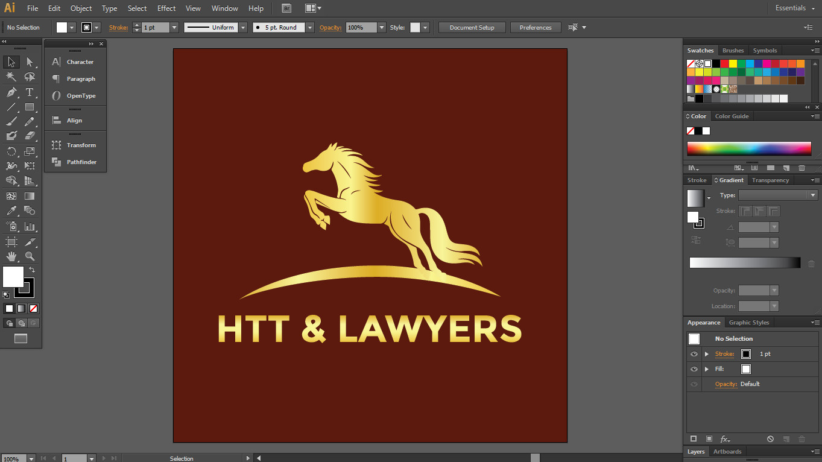Select the red swatch in Swatches panel
The width and height of the screenshot is (822, 462).
click(724, 64)
